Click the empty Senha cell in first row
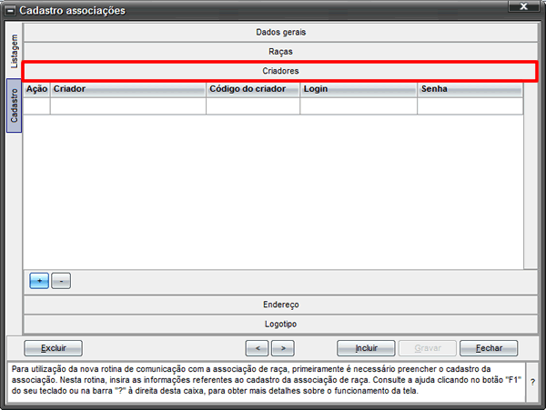 tap(470, 106)
